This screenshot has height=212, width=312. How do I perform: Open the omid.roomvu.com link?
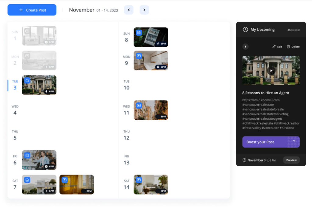pyautogui.click(x=261, y=100)
